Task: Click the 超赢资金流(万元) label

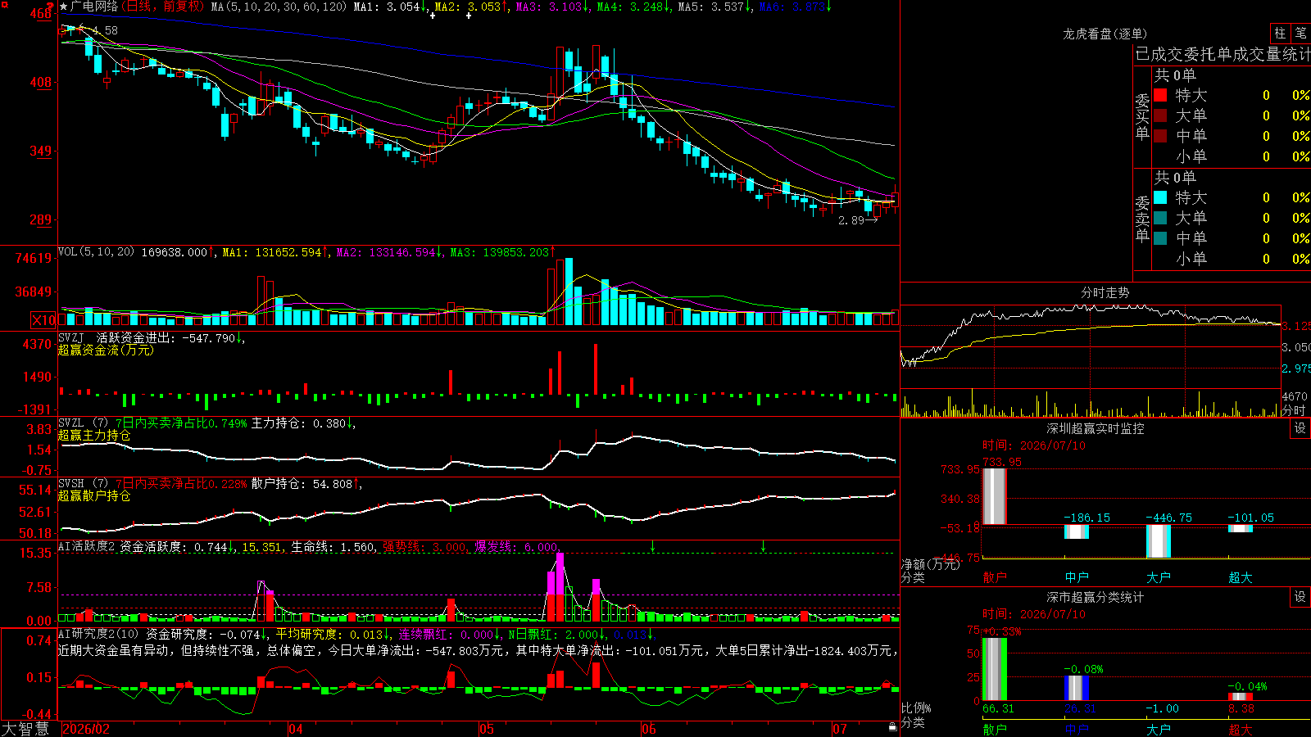Action: click(106, 350)
